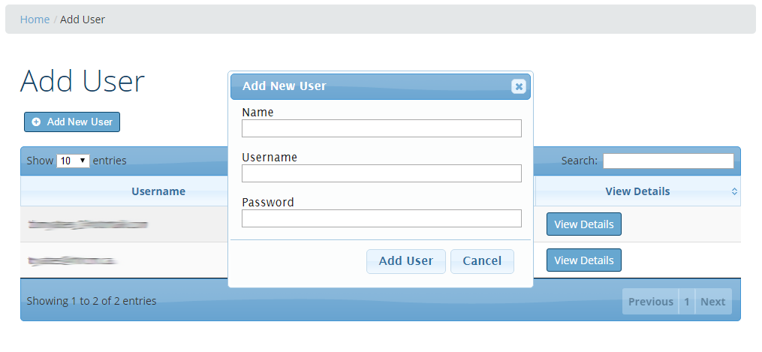Sort by the Username column header
The height and width of the screenshot is (352, 762).
point(158,191)
